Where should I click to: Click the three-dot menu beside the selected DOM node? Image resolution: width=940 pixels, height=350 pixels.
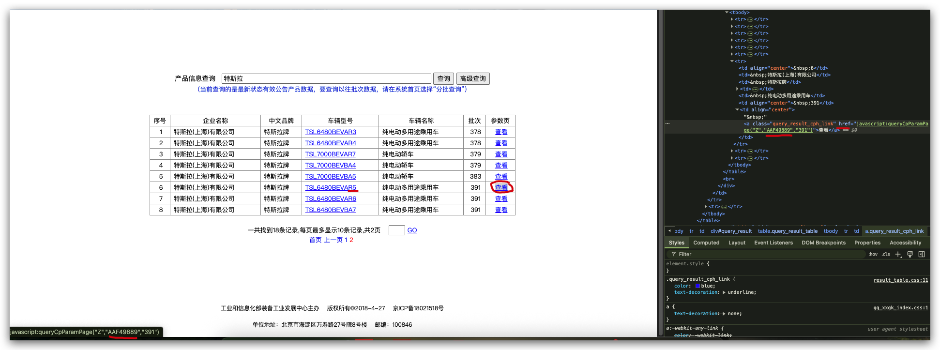point(668,123)
